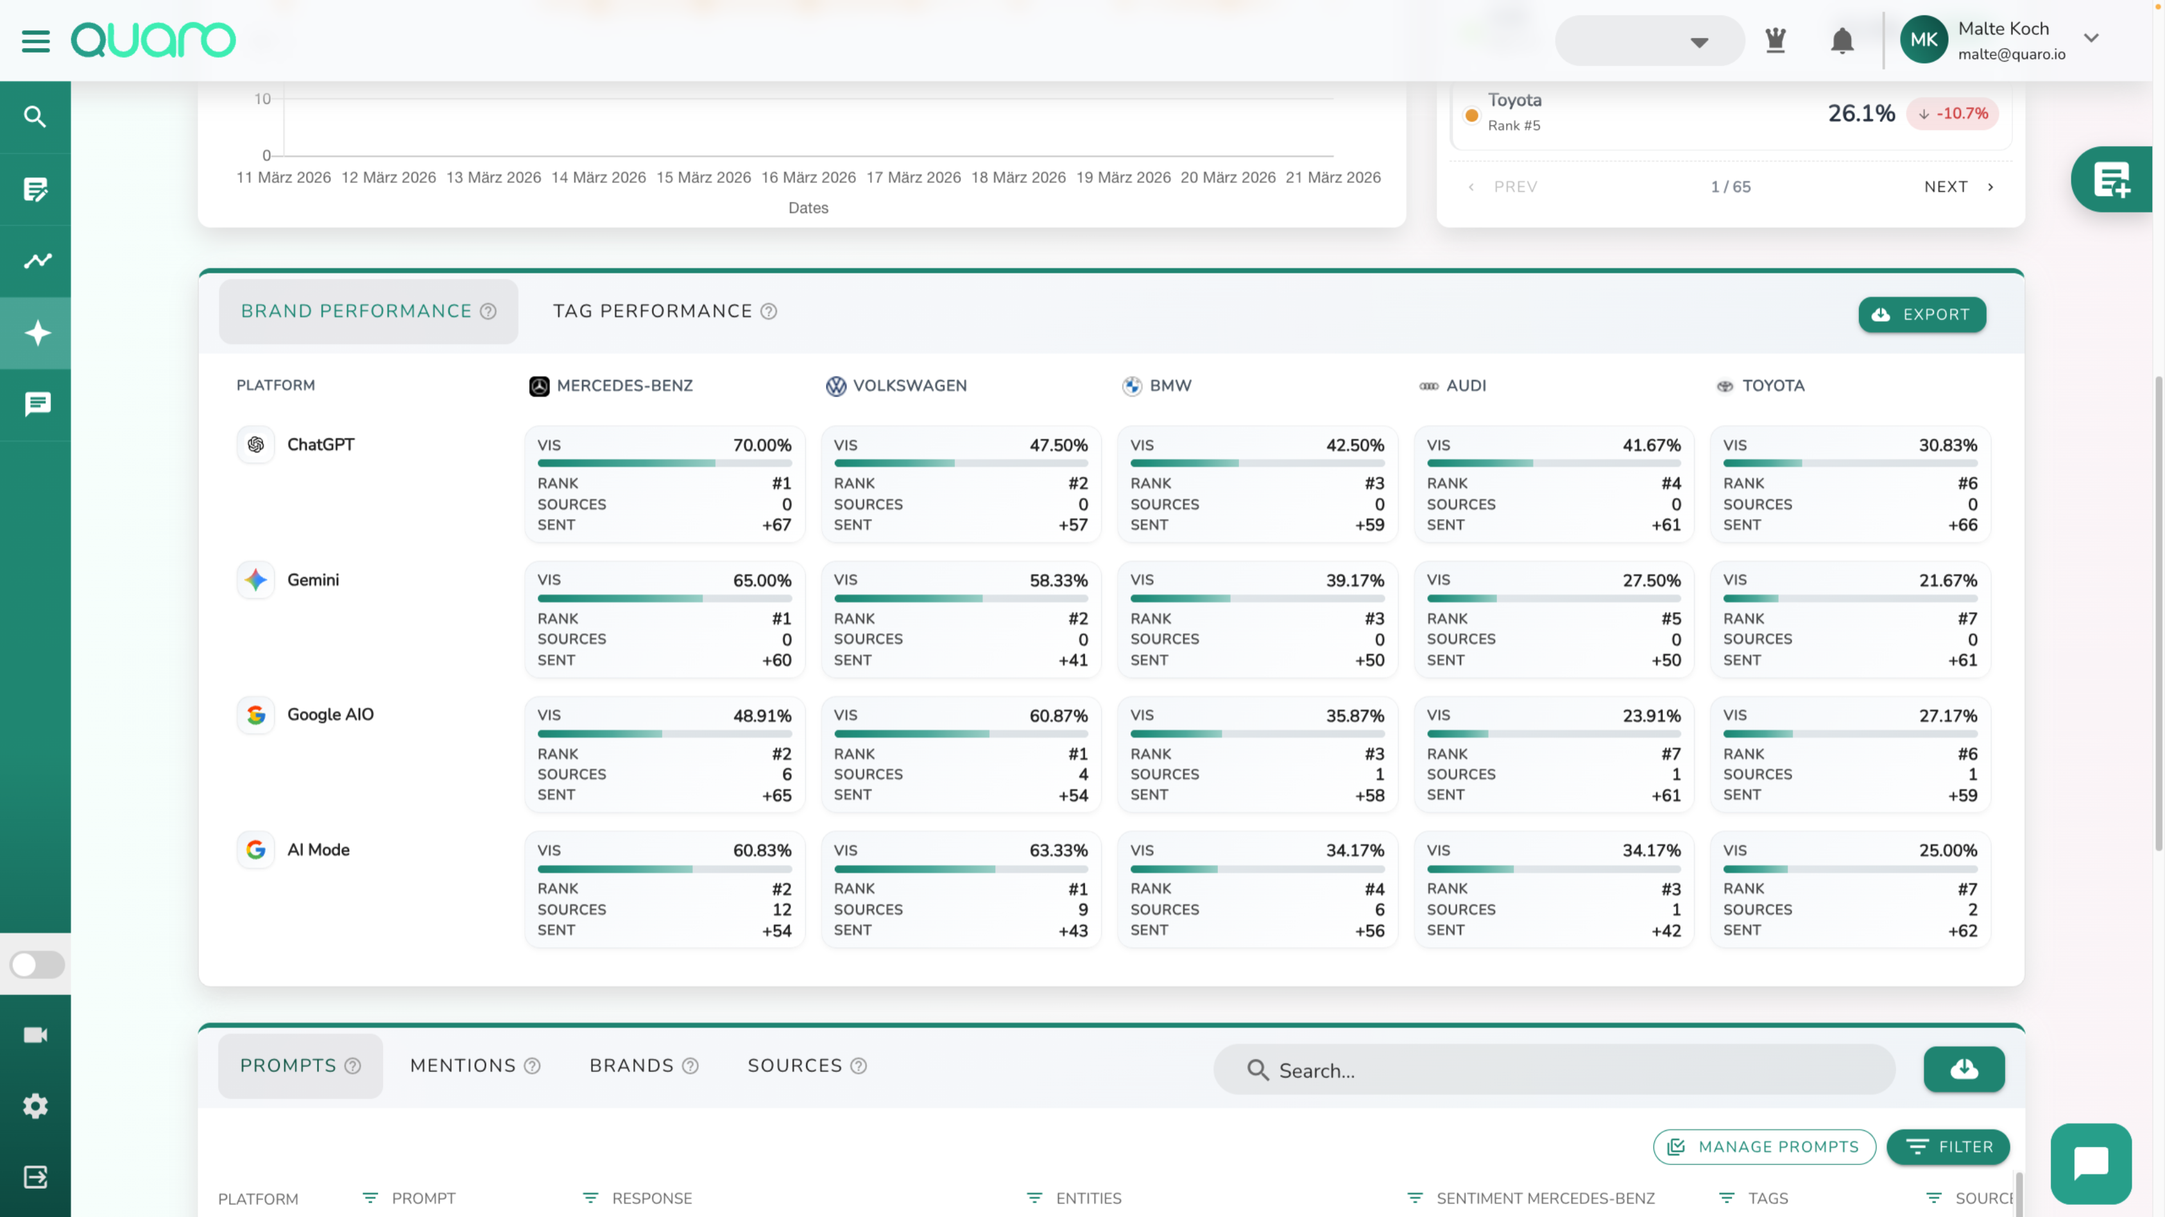
Task: Open the filter icon on the TAGS column
Action: point(1726,1198)
